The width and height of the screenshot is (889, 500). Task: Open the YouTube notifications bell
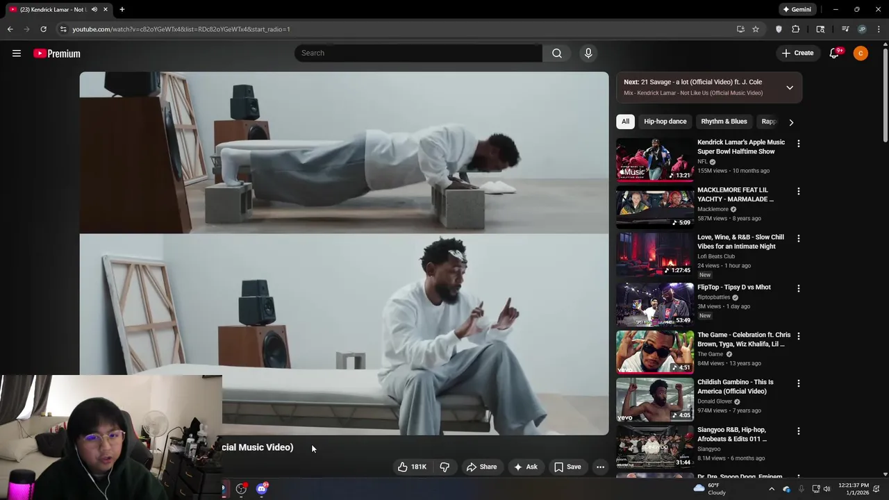click(x=835, y=53)
